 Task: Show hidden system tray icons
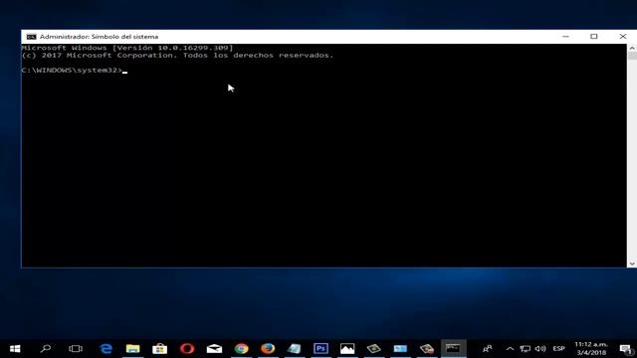510,349
